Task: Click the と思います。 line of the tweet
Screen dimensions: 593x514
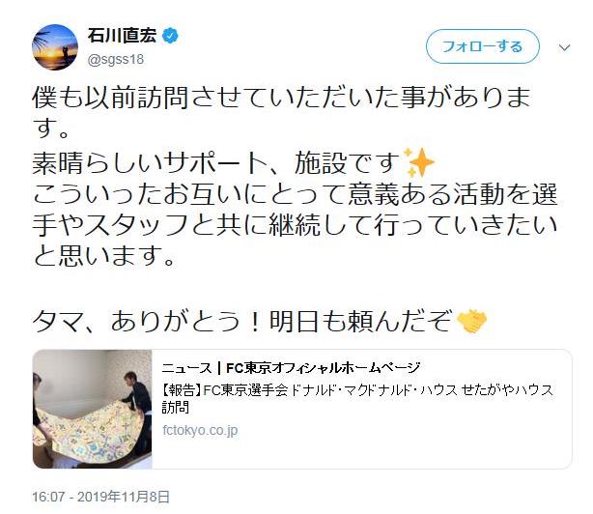Action: pyautogui.click(x=104, y=256)
